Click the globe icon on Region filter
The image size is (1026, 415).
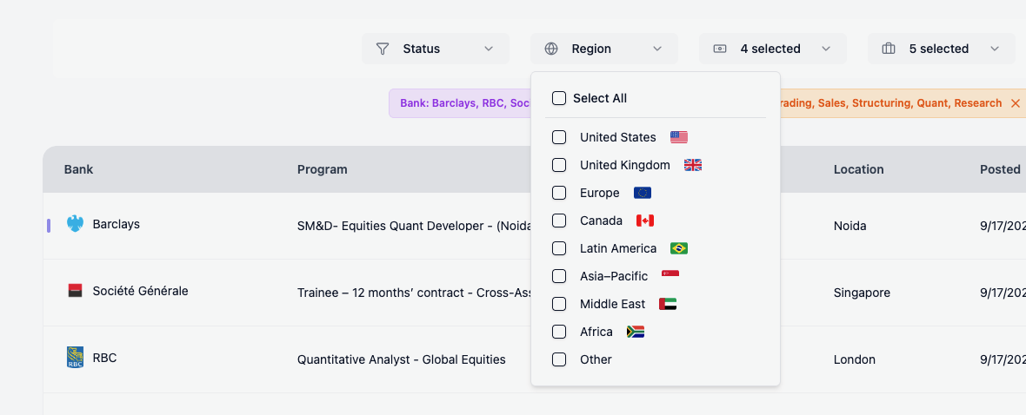coord(551,49)
